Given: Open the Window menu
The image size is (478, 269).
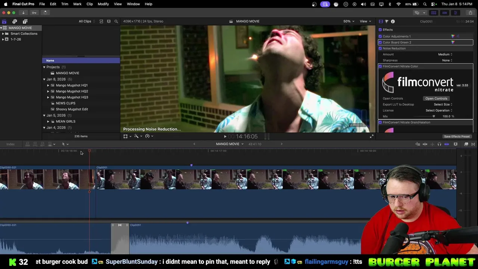Looking at the screenshot, I should coord(133,4).
